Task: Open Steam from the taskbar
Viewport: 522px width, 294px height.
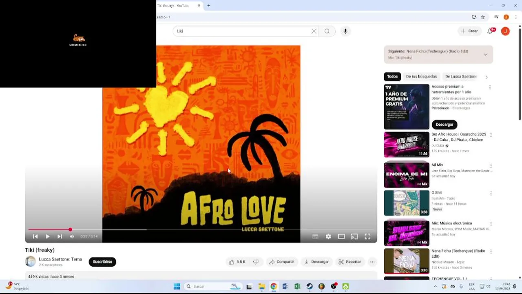Action: tap(310, 287)
